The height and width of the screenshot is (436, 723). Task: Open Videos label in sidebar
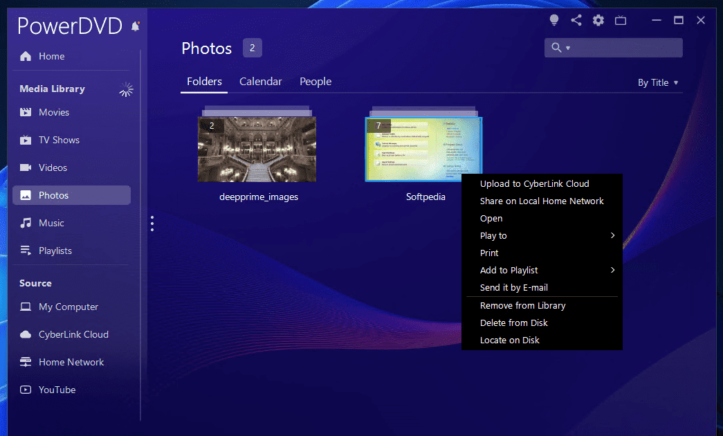click(53, 167)
